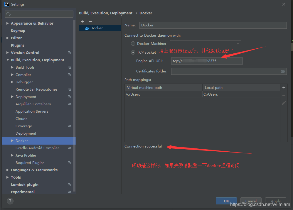Expand the Compiler node arrow

[x=12, y=75]
